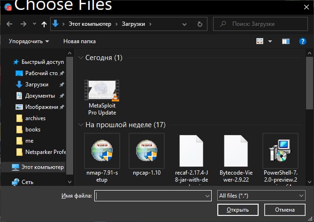Image resolution: width=314 pixels, height=222 pixels.
Task: Select 'Загрузки' in the address path
Action: click(133, 24)
